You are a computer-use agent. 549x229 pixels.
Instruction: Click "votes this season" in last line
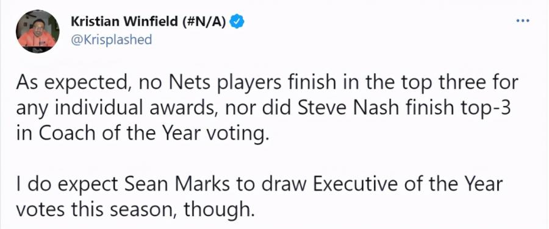point(96,210)
